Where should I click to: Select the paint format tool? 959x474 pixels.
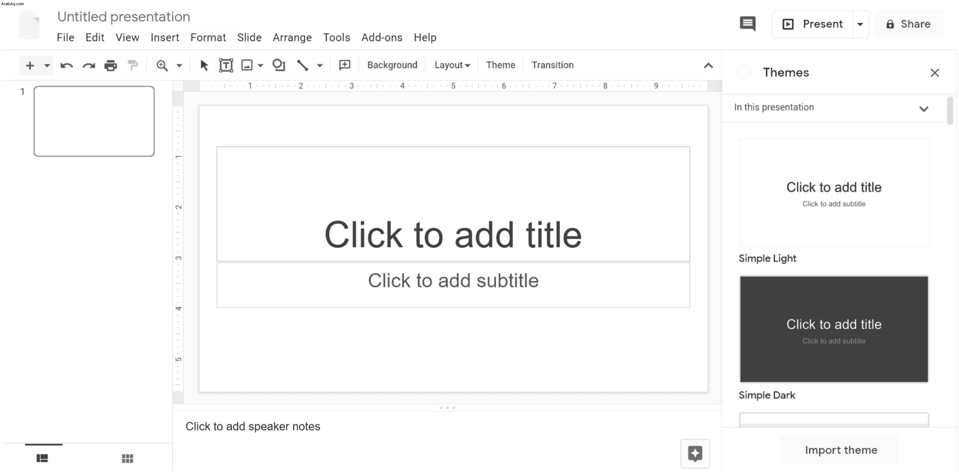point(133,65)
